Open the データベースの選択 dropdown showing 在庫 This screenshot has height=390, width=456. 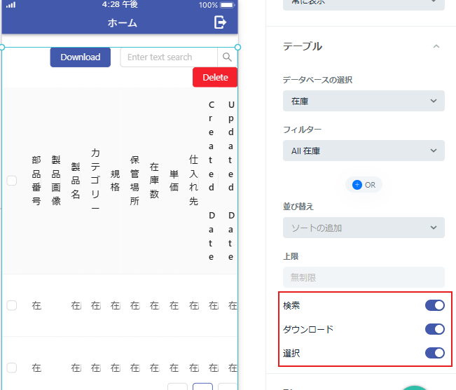point(364,101)
